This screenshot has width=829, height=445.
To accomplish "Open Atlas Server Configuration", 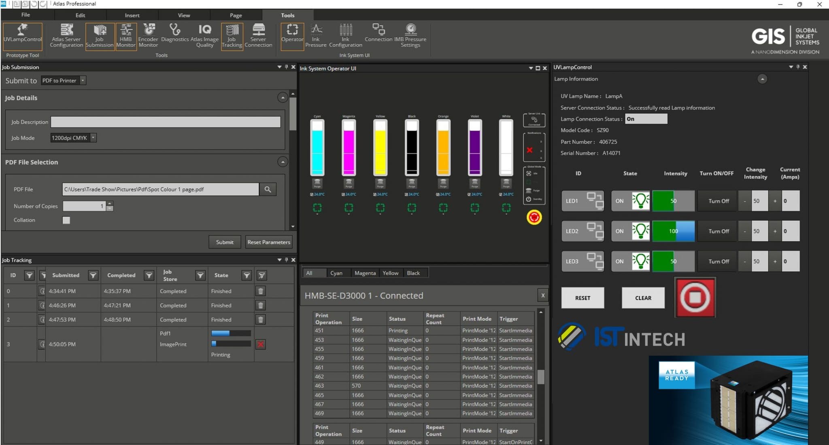I will 66,36.
